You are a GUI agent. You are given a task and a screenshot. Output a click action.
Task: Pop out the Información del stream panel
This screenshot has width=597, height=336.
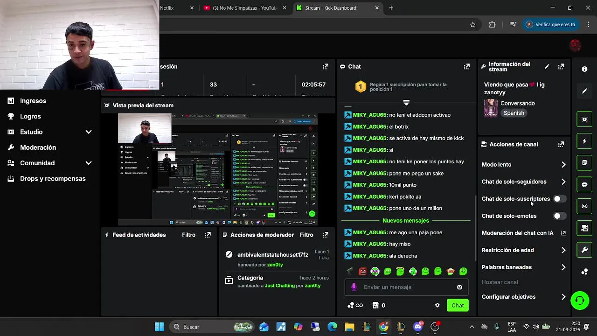pos(561,67)
